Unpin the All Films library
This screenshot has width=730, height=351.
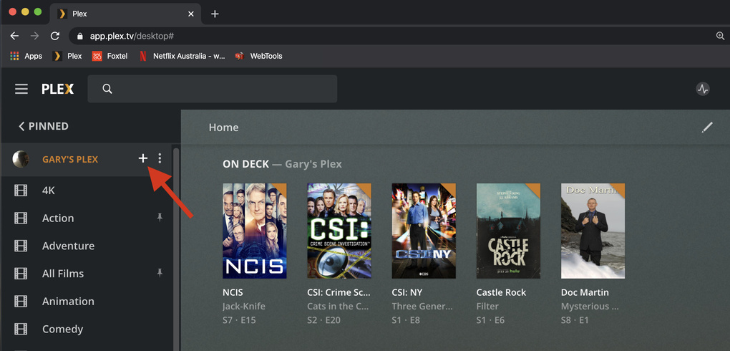[x=160, y=273]
